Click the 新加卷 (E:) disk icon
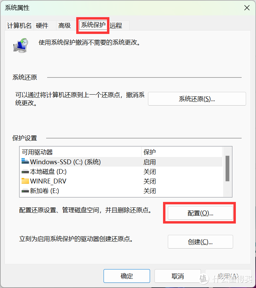The height and width of the screenshot is (288, 256). tap(25, 191)
